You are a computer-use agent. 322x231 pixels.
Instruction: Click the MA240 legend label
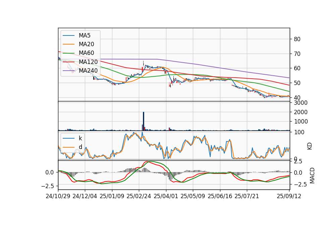88,71
